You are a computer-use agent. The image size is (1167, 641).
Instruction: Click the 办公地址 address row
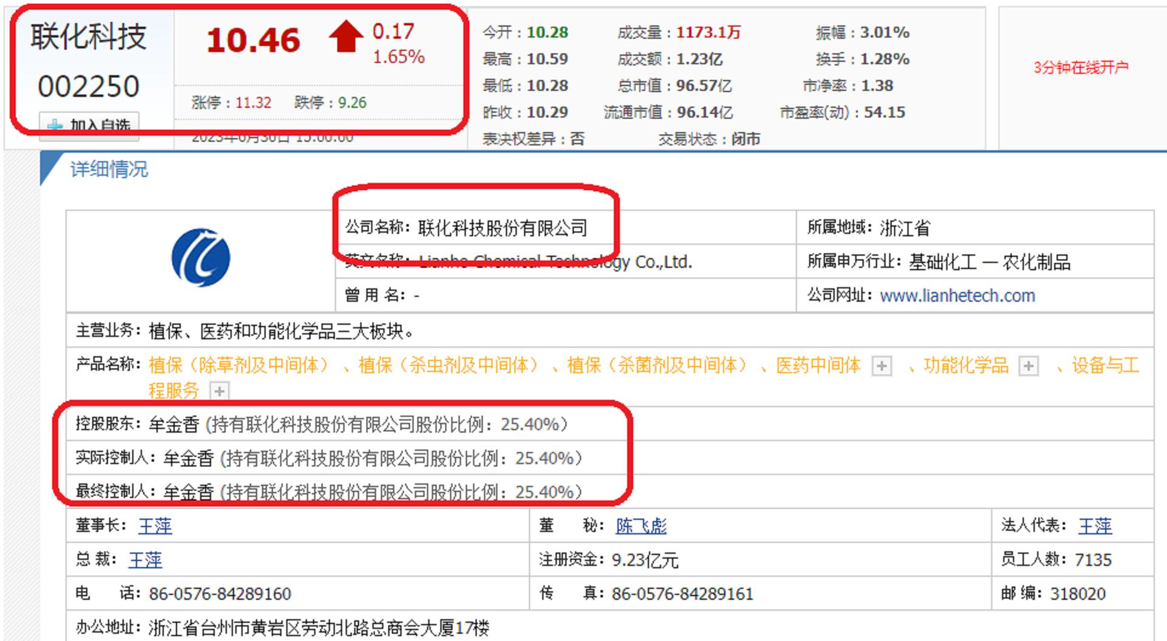pyautogui.click(x=610, y=626)
